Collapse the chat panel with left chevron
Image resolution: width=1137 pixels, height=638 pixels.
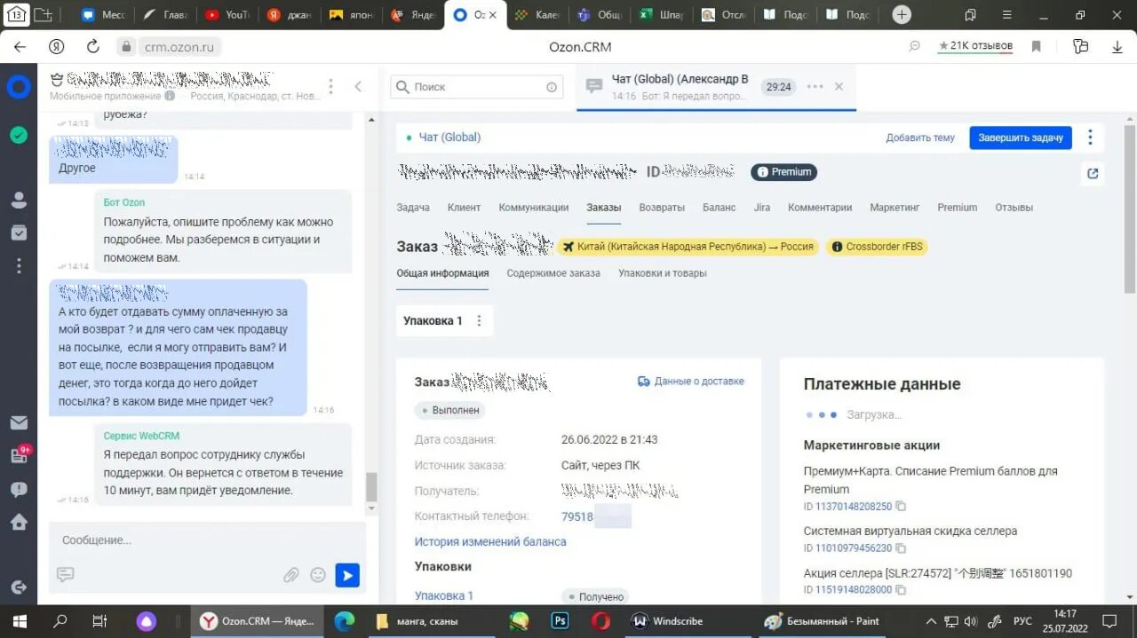pos(358,86)
